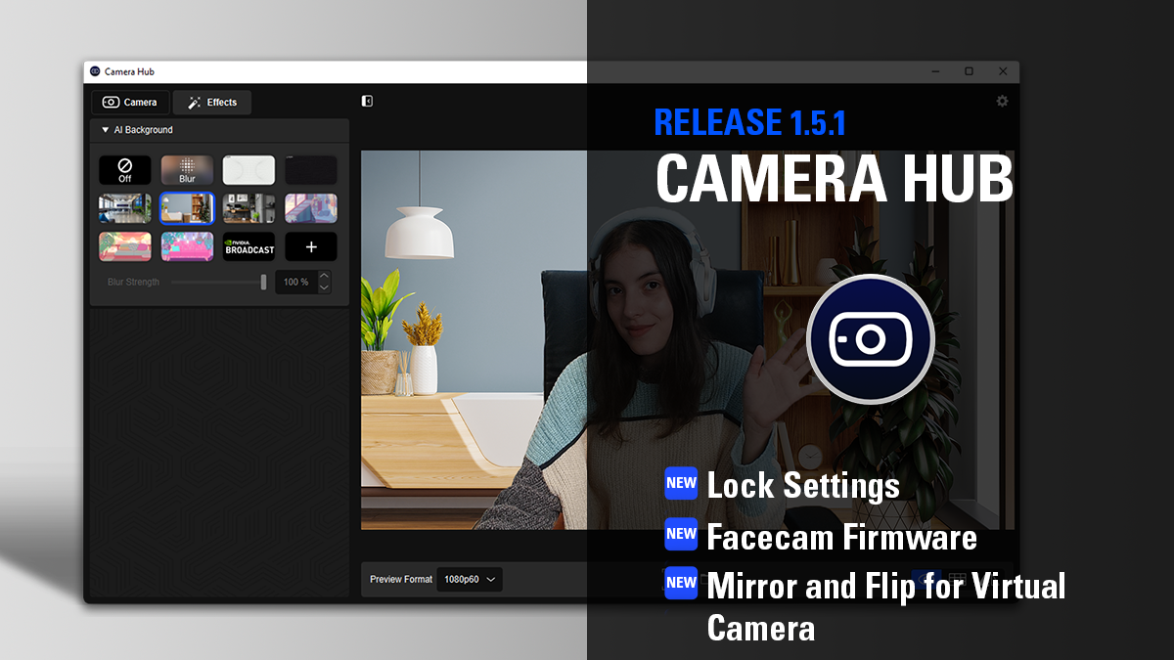Hide the left sidebar panel
The image size is (1174, 660).
[x=367, y=101]
